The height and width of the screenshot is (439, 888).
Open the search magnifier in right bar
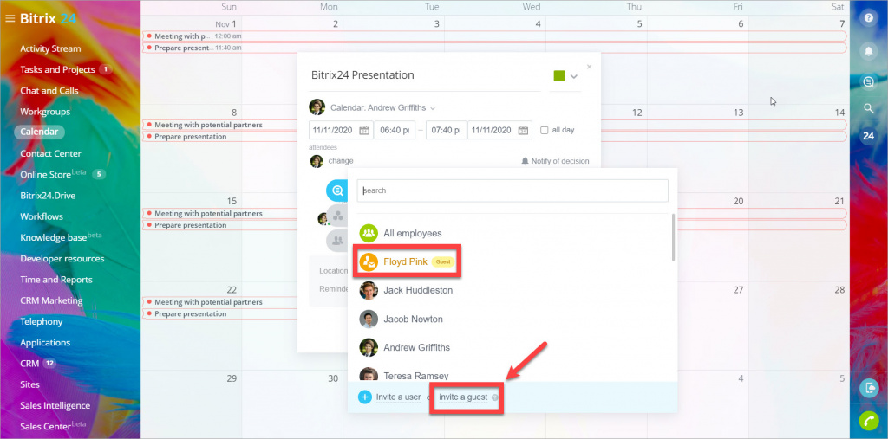coord(868,107)
